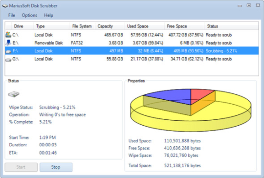This screenshot has width=264, height=178.
Task: Close the Disk Scrubber window
Action: (258, 5)
